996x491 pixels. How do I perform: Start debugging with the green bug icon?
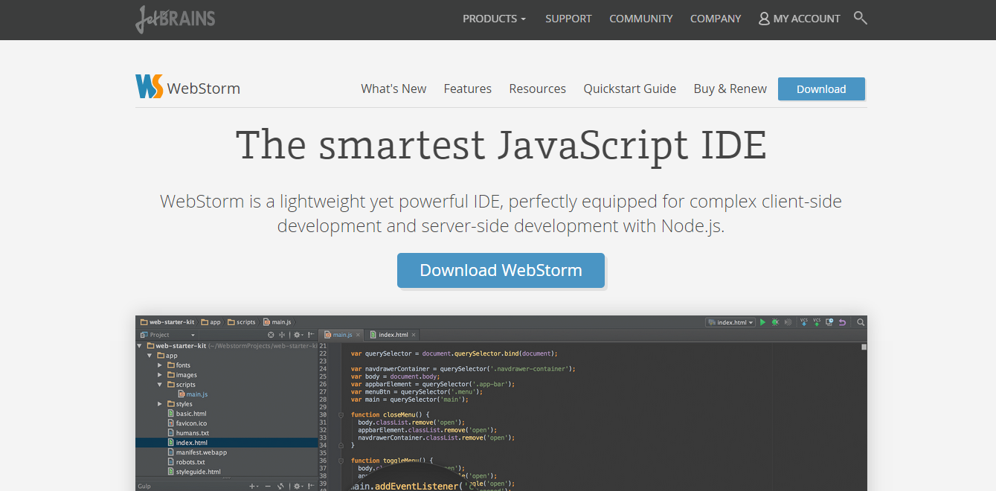coord(775,322)
